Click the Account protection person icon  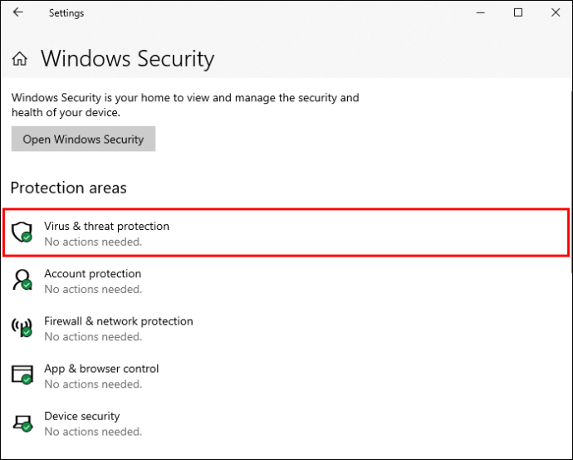pos(22,280)
